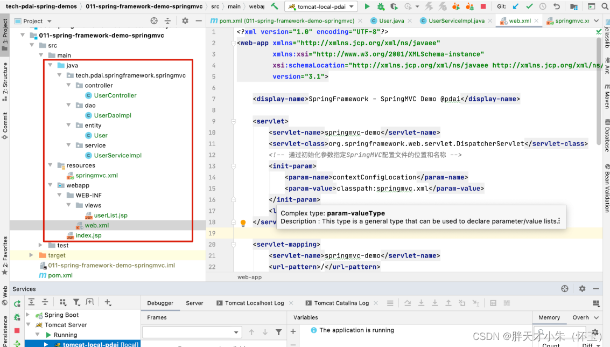Select index.jsp in webapp
610x347 pixels.
[x=88, y=235]
